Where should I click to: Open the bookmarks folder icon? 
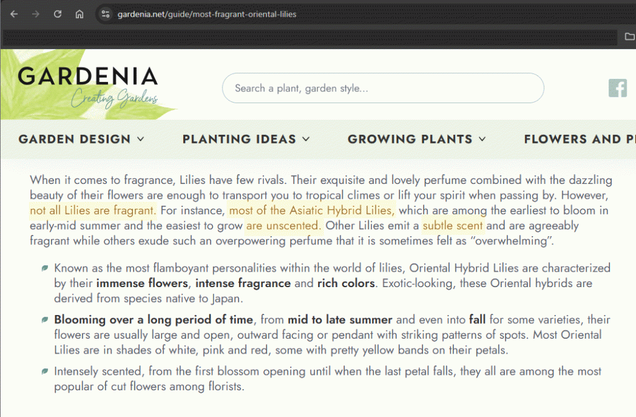coord(629,37)
